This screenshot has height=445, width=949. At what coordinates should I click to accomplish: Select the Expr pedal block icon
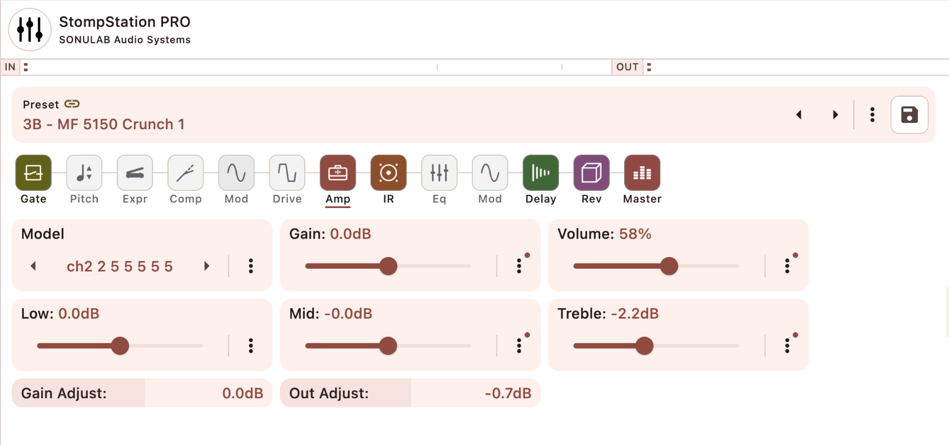[x=135, y=173]
